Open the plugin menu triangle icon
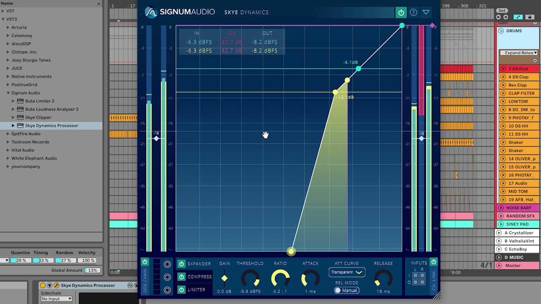Screen dimensions: 541x304 (x=426, y=12)
